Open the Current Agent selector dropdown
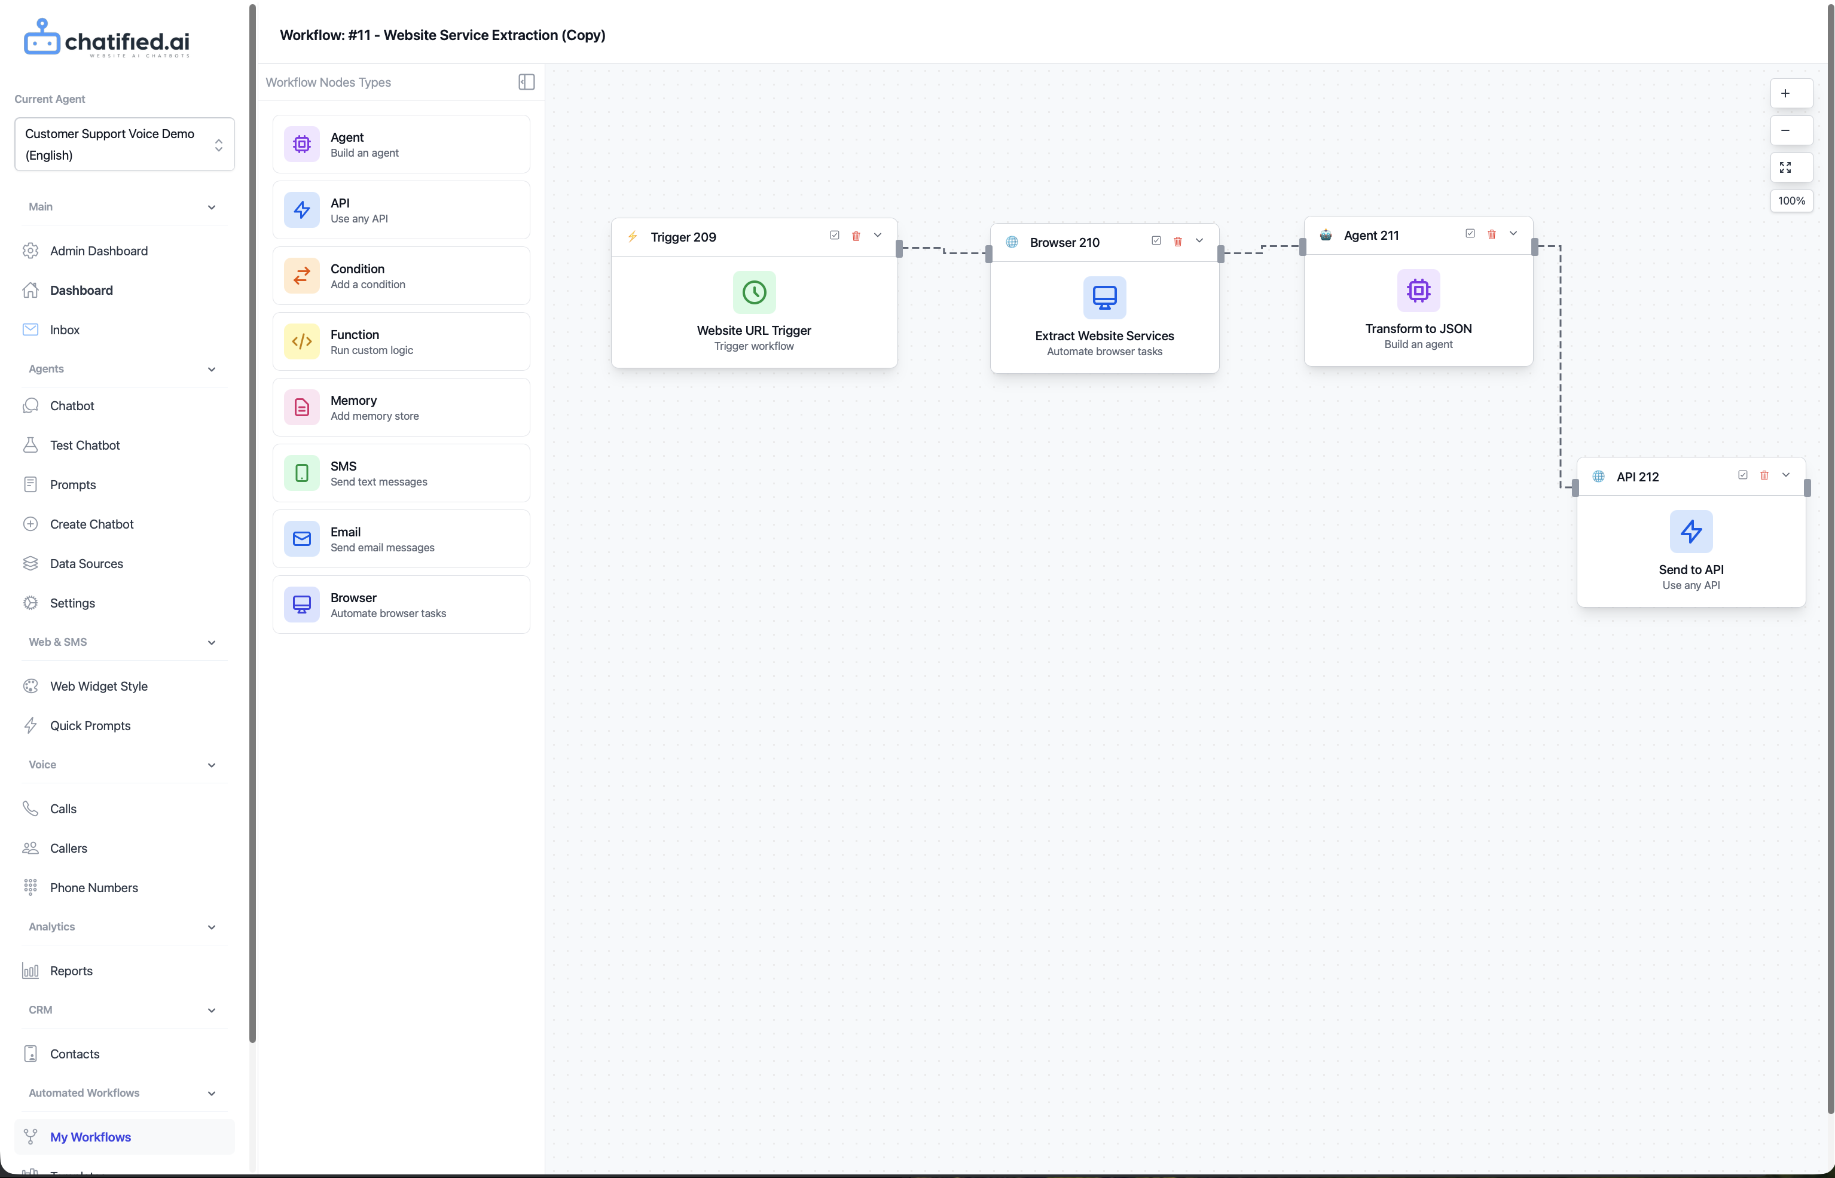Image resolution: width=1835 pixels, height=1178 pixels. [x=125, y=144]
